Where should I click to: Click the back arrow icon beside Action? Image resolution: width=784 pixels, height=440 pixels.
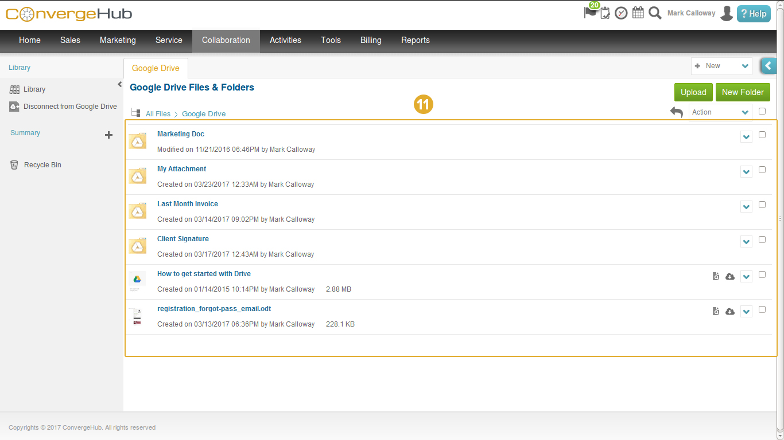(677, 112)
